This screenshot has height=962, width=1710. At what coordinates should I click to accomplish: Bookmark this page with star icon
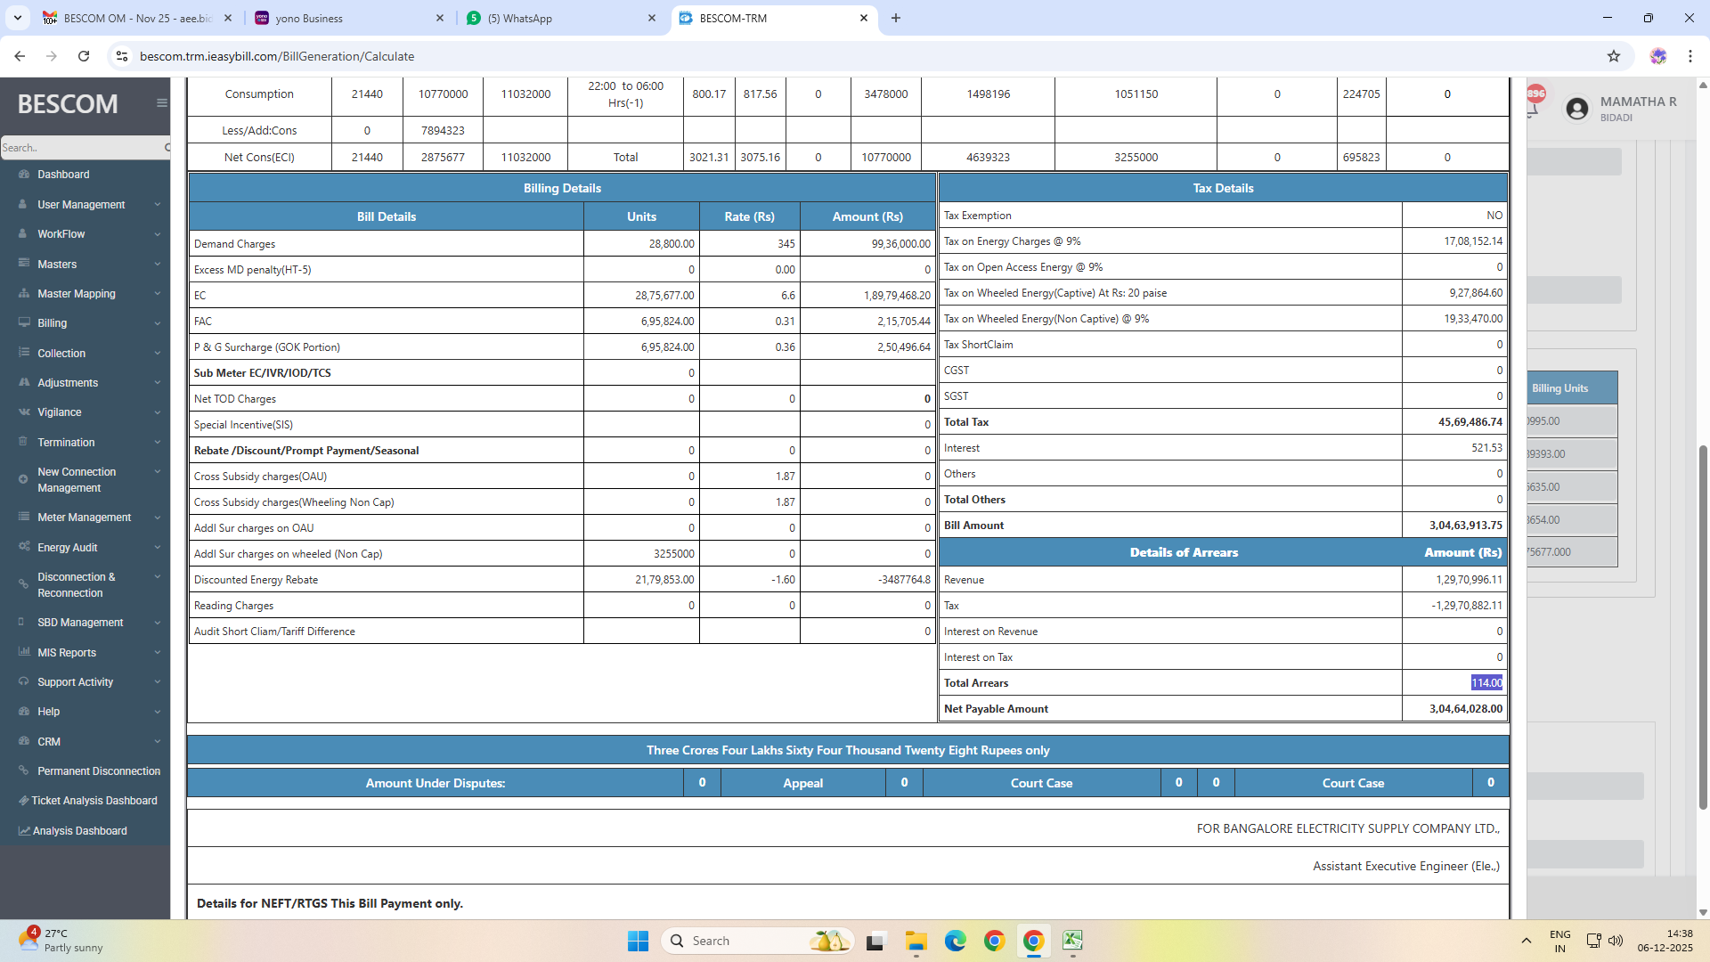click(x=1614, y=56)
